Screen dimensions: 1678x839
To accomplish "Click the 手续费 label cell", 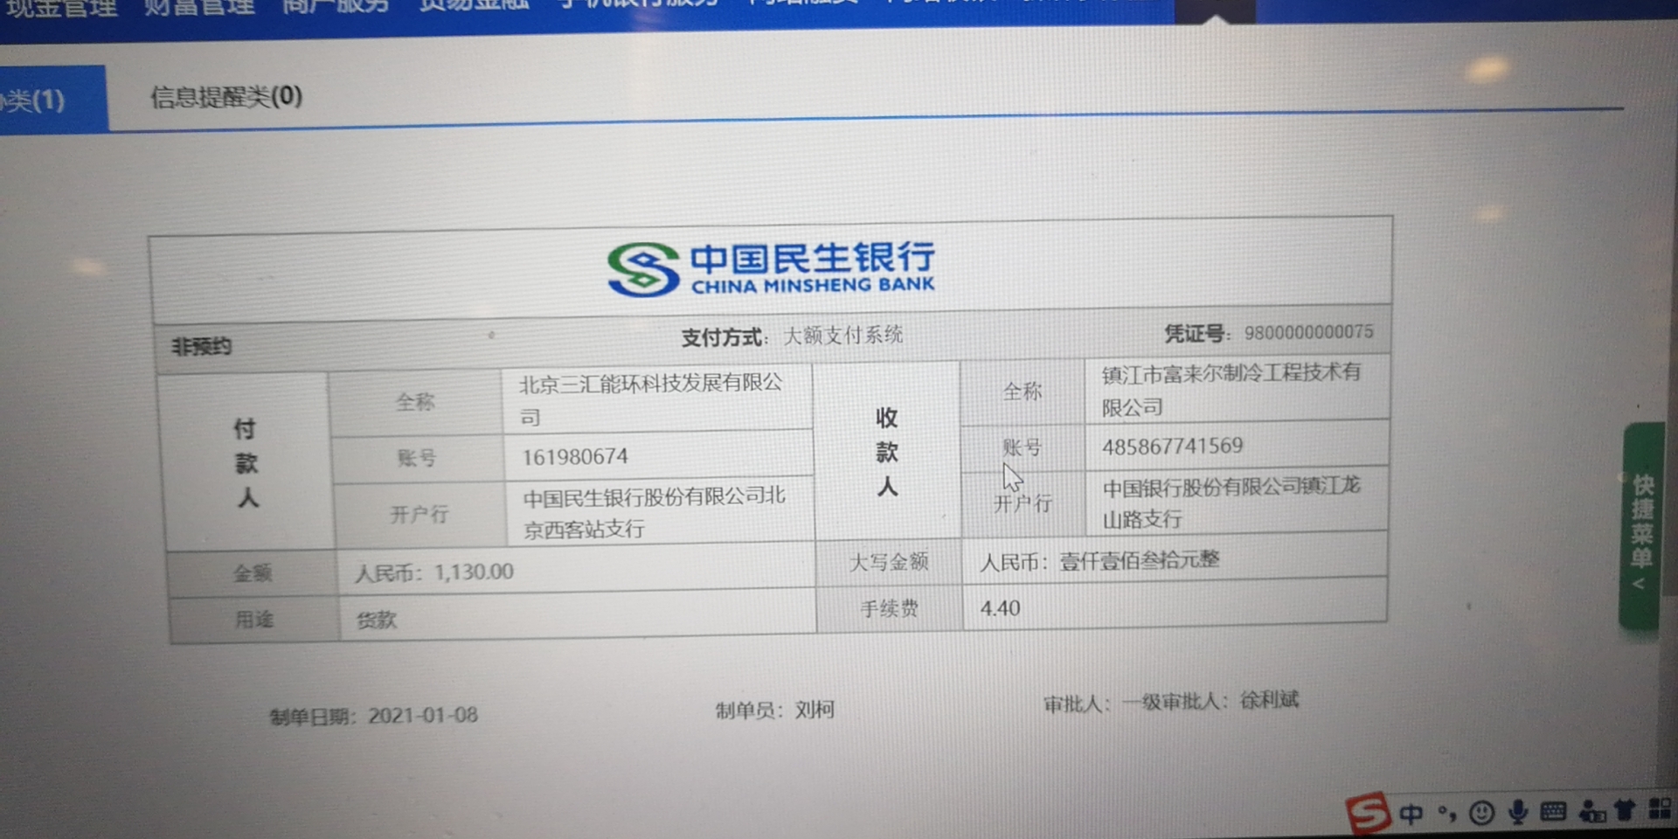I will click(890, 608).
